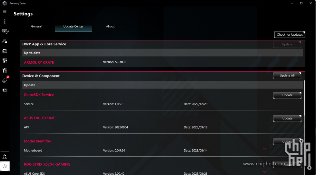The image size is (316, 175).
Task: Click the ASUS HAL Central title
Action: point(39,118)
